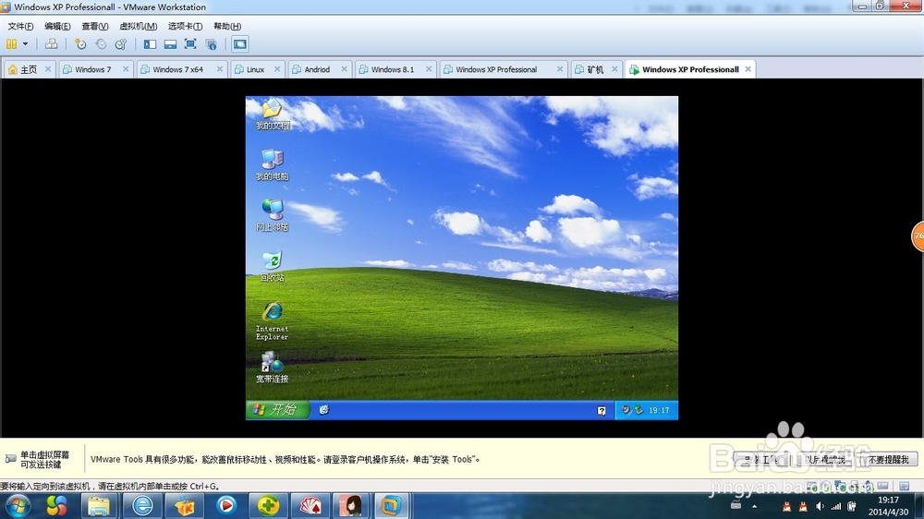Image resolution: width=924 pixels, height=519 pixels.
Task: Open the 虚拟机(M) menu
Action: click(x=138, y=26)
